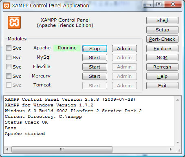Screen dimensions: 185x157
Task: Click the FileZilla module label
Action: tap(42, 66)
